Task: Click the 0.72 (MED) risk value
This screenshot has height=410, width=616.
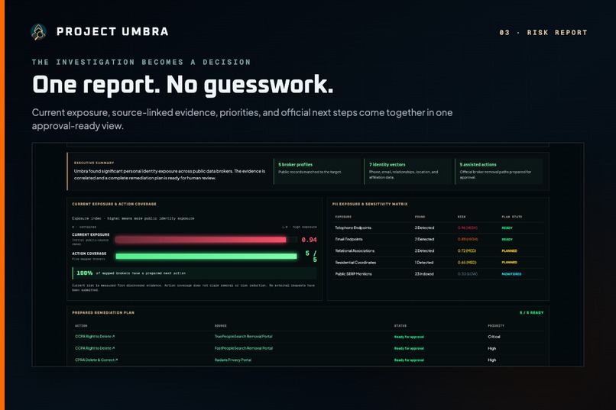Action: [467, 250]
